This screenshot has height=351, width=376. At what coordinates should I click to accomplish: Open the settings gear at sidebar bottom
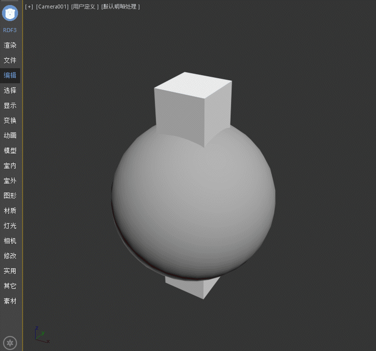click(x=10, y=343)
